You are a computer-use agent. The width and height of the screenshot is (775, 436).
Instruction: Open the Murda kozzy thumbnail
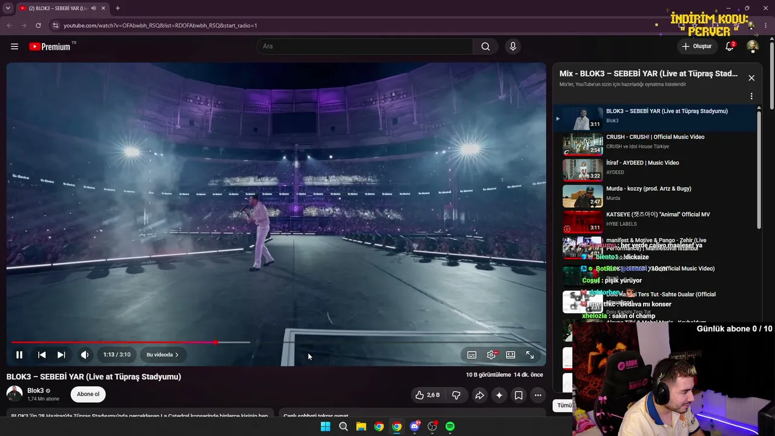pyautogui.click(x=582, y=196)
